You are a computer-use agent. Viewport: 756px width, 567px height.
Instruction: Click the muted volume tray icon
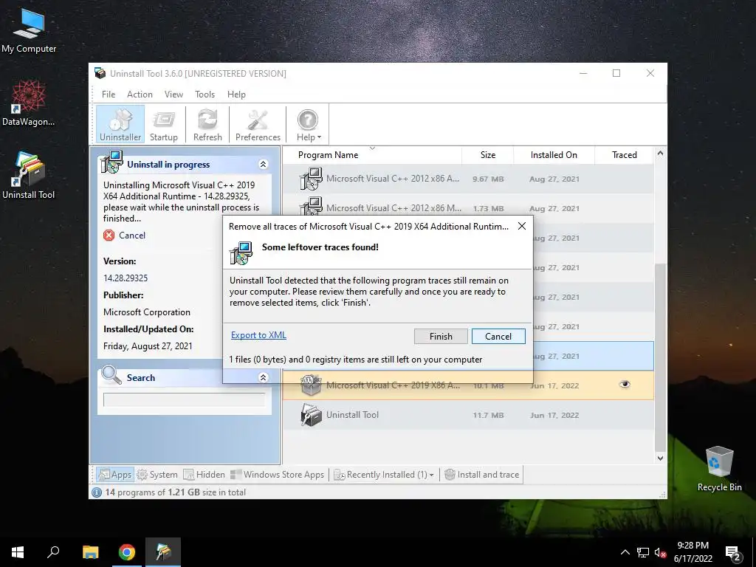(x=660, y=552)
